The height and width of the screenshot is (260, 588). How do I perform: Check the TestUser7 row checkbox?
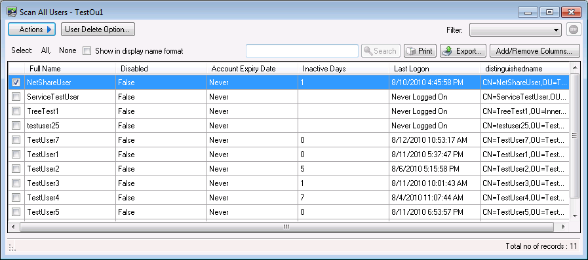[16, 140]
